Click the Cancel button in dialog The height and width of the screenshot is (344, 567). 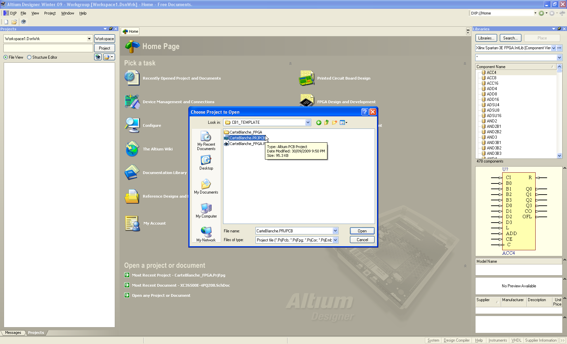[362, 240]
